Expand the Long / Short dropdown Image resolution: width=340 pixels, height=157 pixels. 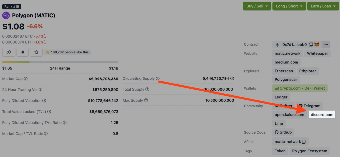289,6
